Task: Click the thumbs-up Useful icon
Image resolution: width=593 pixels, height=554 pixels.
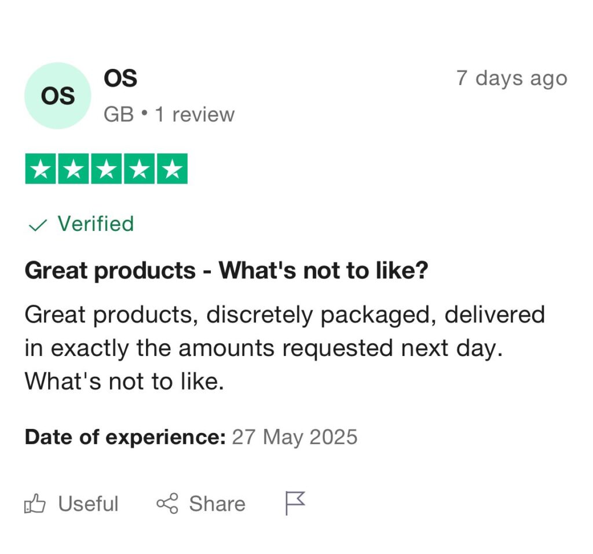Action: 35,503
